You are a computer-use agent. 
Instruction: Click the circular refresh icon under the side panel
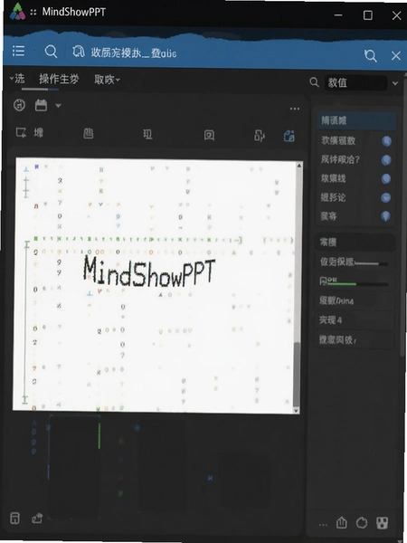coord(362,522)
